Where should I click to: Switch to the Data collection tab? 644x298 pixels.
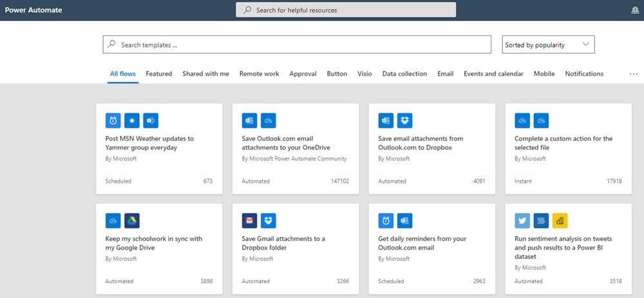404,74
